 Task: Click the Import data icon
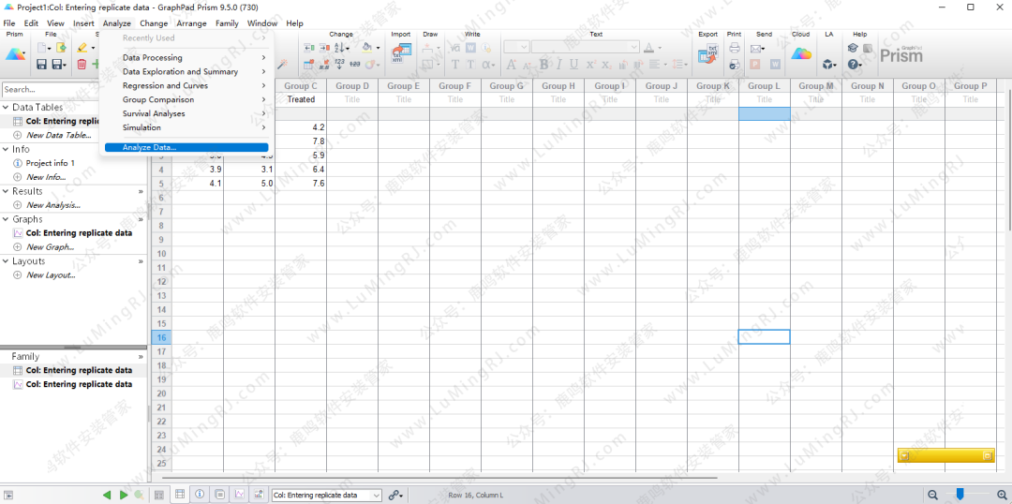[x=401, y=53]
